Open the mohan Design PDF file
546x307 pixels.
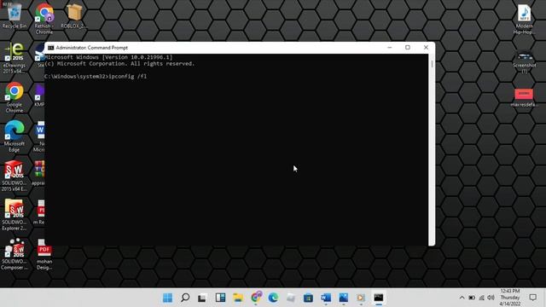[x=44, y=254]
